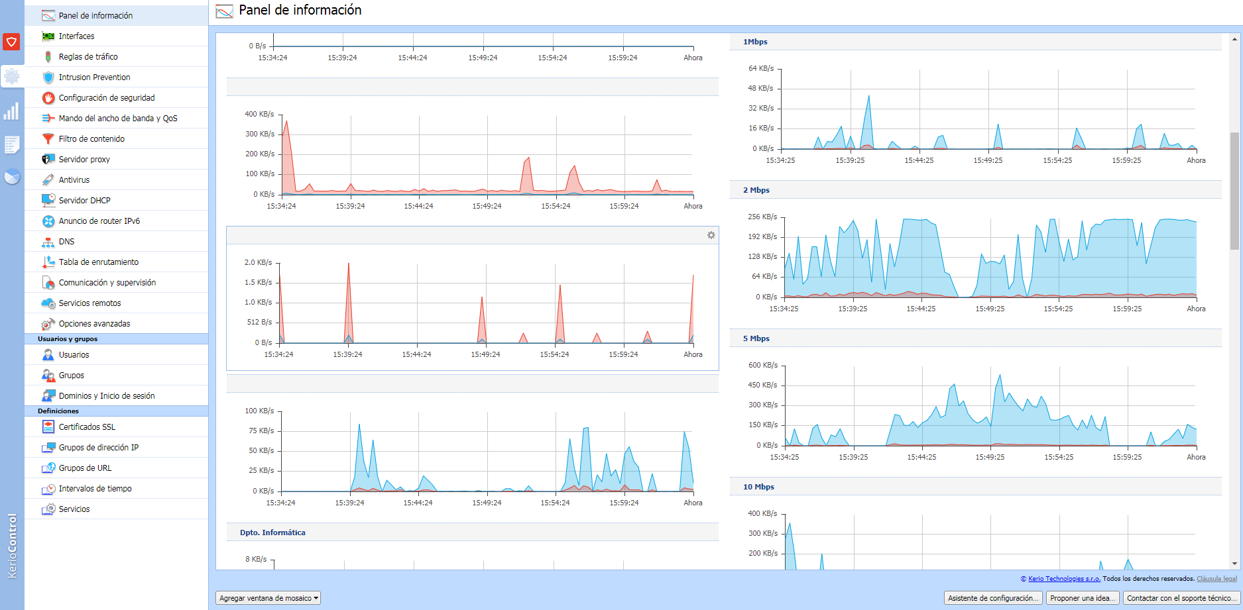The image size is (1243, 610).
Task: Switch to Panel de información
Action: pos(96,15)
